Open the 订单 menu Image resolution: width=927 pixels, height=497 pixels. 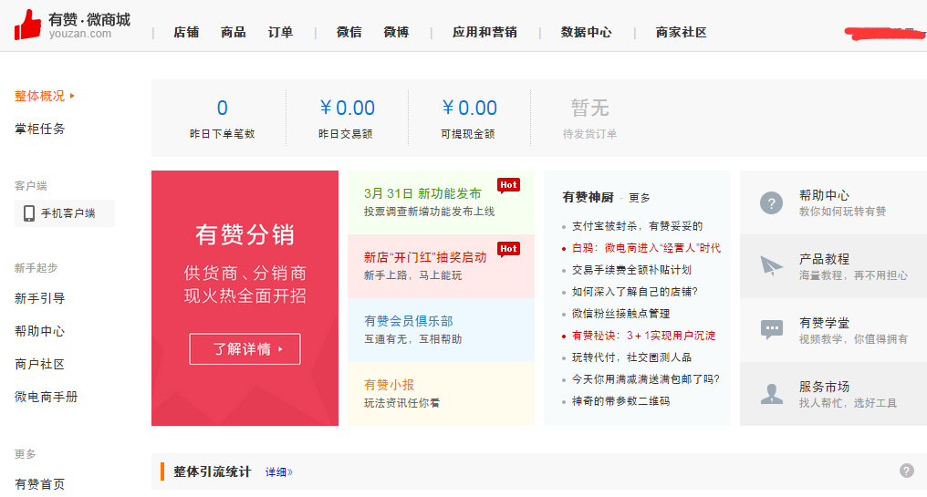[280, 32]
